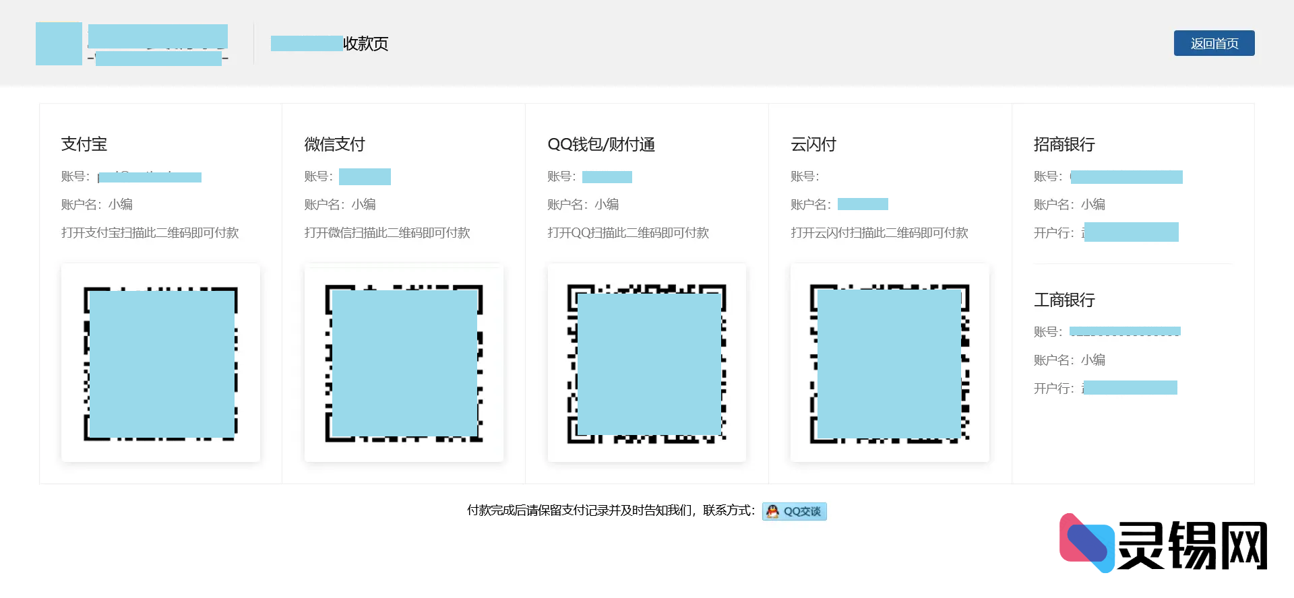Click the 返回首页 button
Viewport: 1294px width, 598px height.
[x=1214, y=43]
